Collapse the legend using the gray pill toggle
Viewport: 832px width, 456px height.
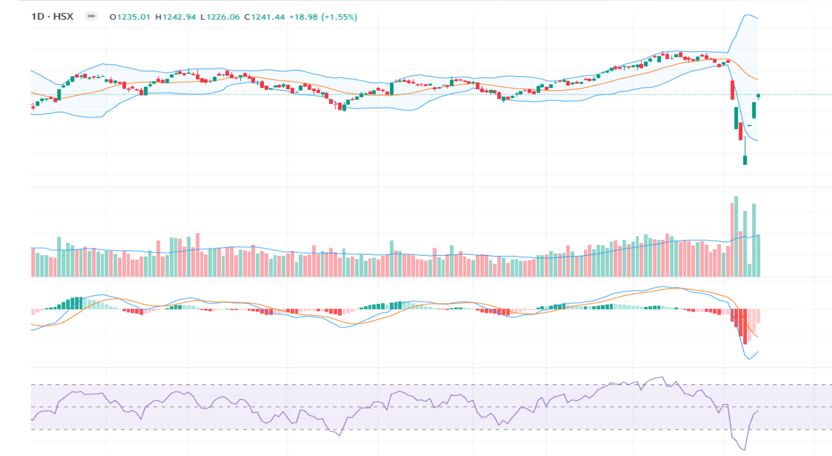pos(91,16)
